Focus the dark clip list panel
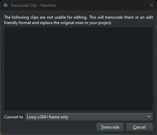Viewport: 157px width, 135px height. point(78,69)
